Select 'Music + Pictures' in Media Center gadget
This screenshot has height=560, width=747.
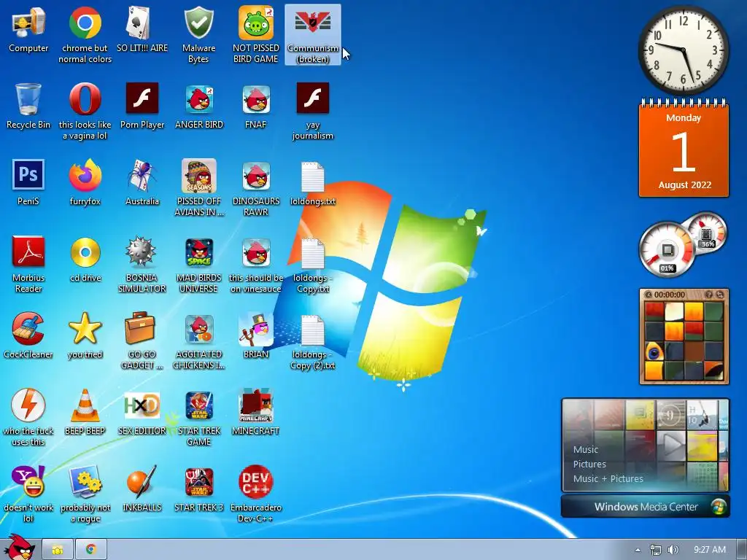pyautogui.click(x=608, y=478)
